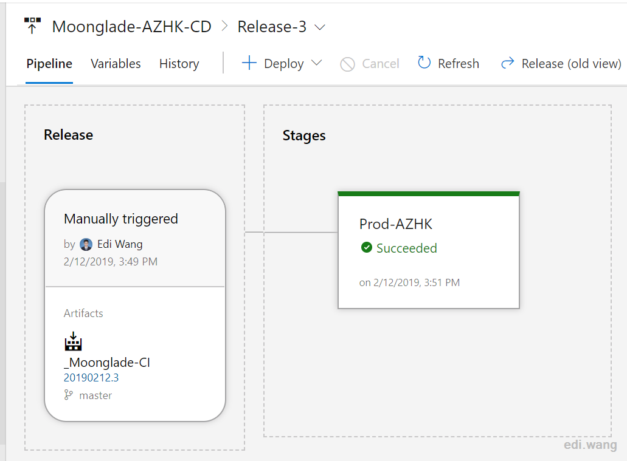The width and height of the screenshot is (627, 461).
Task: Open the Prod-AZHK stage card
Action: click(x=429, y=250)
